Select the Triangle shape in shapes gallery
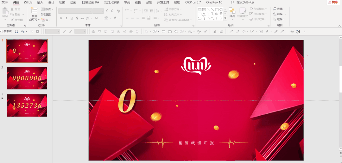Screen dimensions: 342x163 [x=204, y=14]
